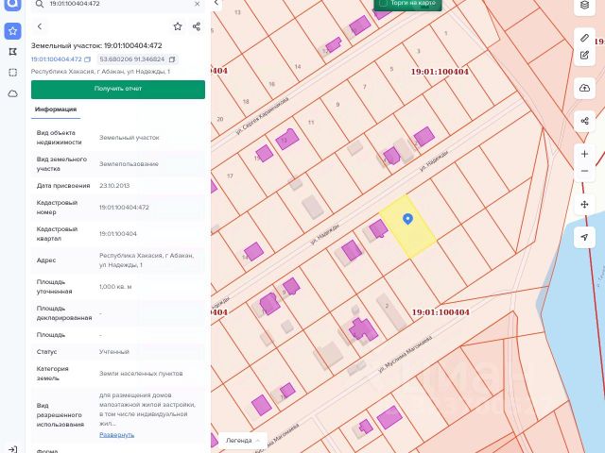Go back with the left arrow
Screen dimensions: 605x453
click(40, 26)
